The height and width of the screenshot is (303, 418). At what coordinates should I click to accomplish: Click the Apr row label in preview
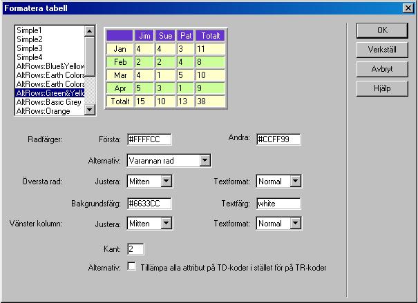click(120, 88)
